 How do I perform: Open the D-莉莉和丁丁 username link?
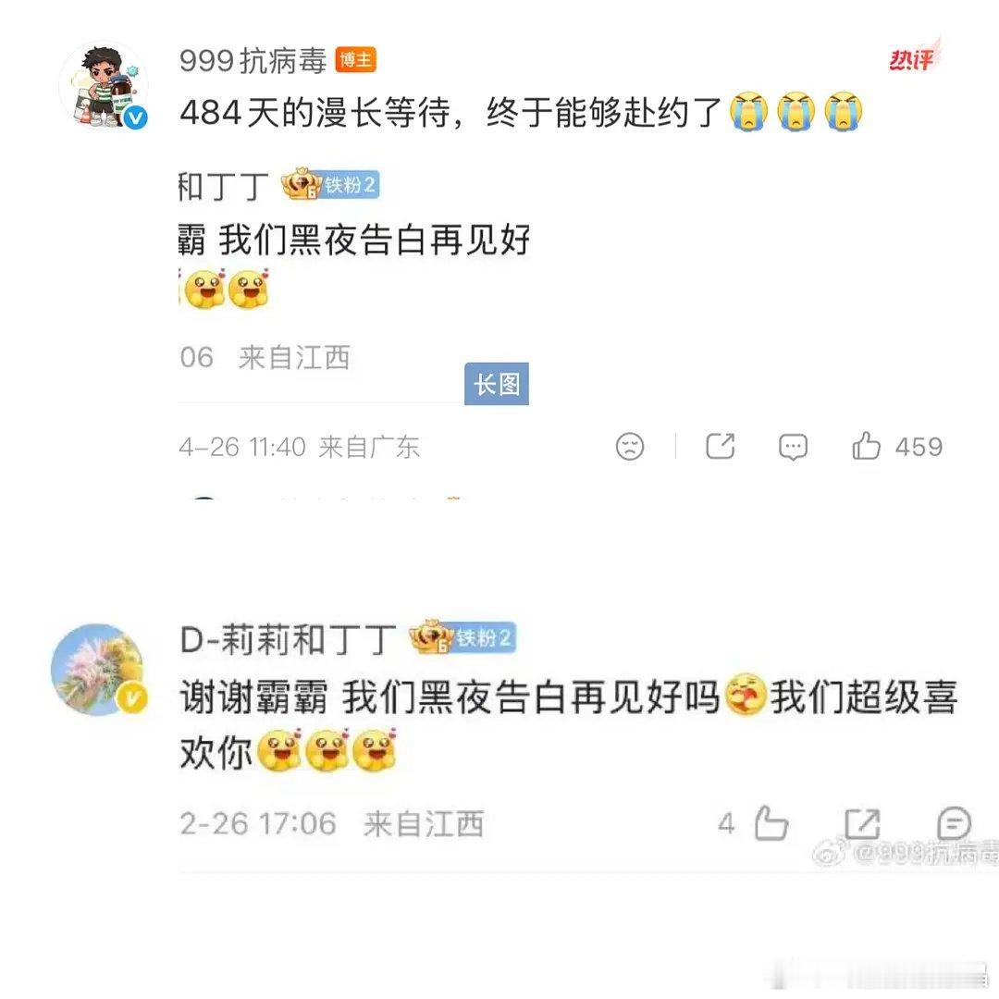click(x=288, y=639)
